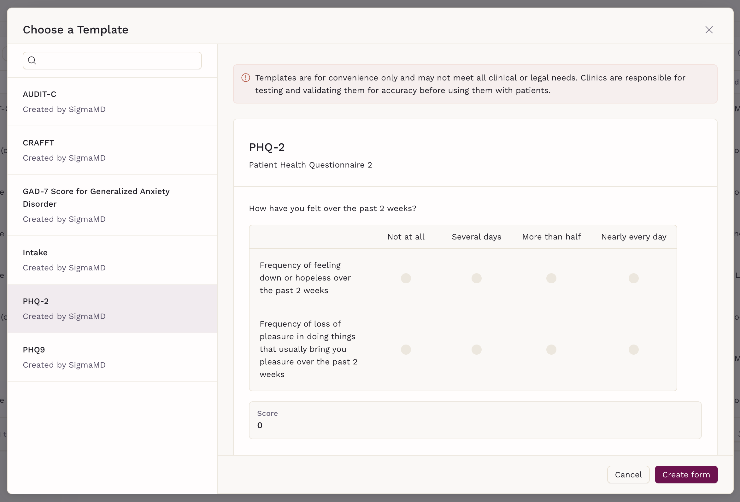This screenshot has width=740, height=502.
Task: Select 'More than half' for feeling down
Action: click(551, 278)
